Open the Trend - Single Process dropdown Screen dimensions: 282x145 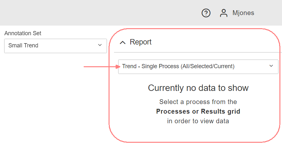tap(198, 67)
